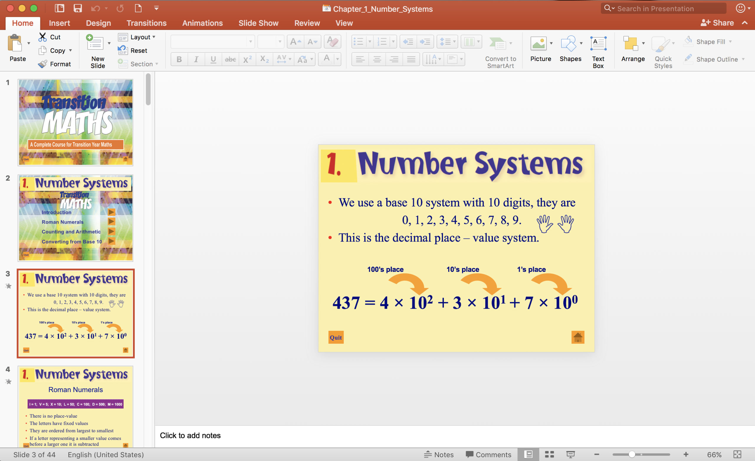Open the font name combo box
Viewport: 755px width, 461px height.
pyautogui.click(x=213, y=42)
